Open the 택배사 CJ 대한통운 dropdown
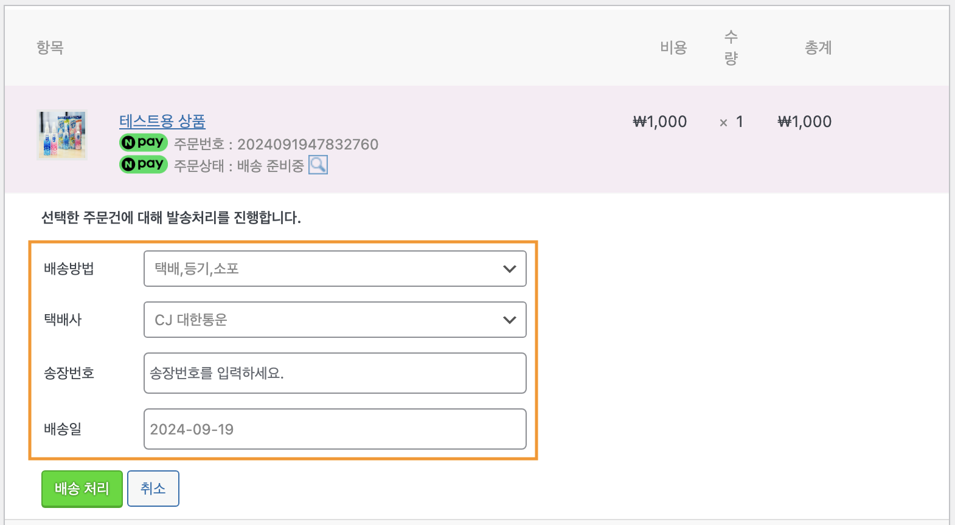 (x=335, y=320)
